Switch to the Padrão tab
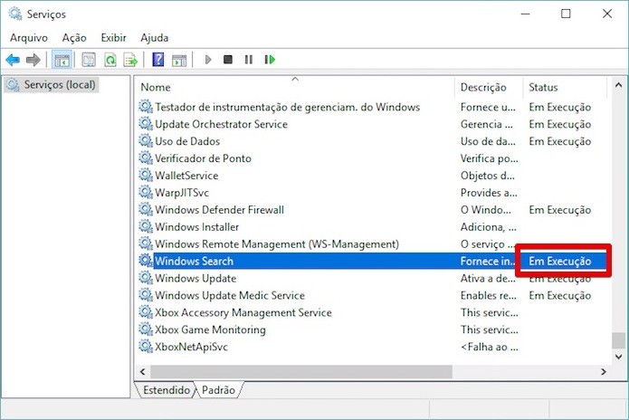 (x=218, y=390)
